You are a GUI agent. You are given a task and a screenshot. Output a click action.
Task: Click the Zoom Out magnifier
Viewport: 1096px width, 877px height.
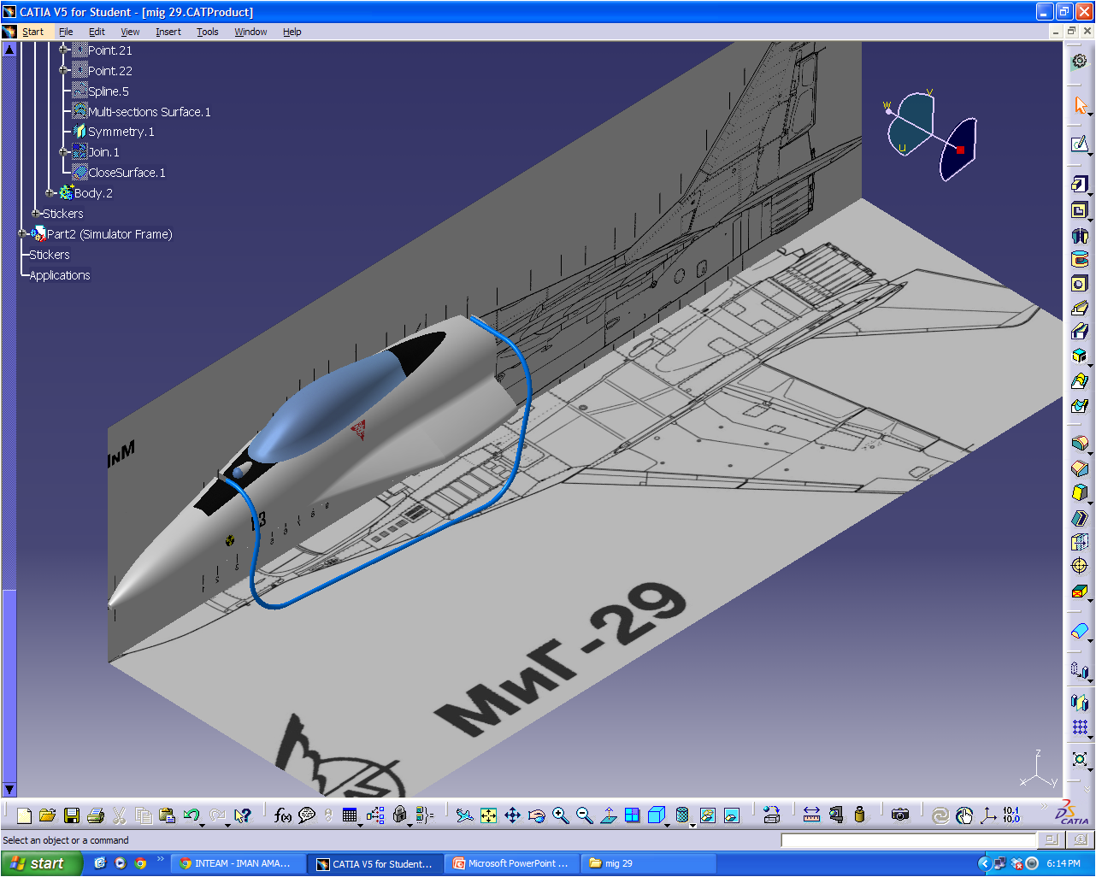click(584, 815)
